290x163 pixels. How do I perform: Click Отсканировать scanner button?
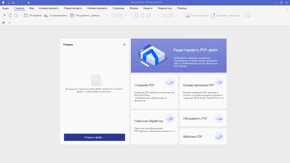coord(56,16)
